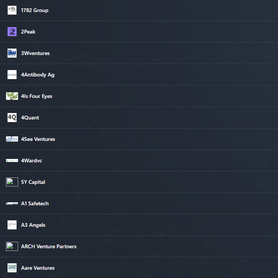Screen dimensions: 278x278
Task: Click the 1782 Group logo icon
Action: (x=12, y=10)
